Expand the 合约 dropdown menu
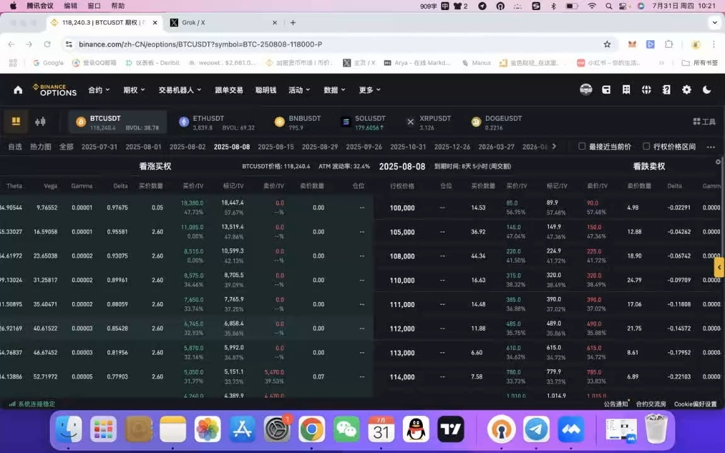This screenshot has width=725, height=453. [99, 90]
